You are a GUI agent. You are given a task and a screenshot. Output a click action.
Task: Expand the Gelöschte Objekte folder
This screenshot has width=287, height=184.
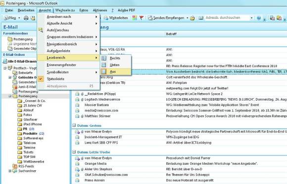click(10, 77)
